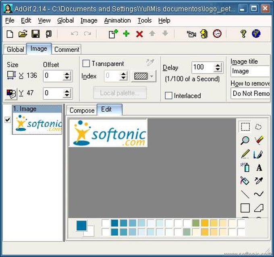
Task: Select the rectangular selection tool
Action: click(x=245, y=127)
